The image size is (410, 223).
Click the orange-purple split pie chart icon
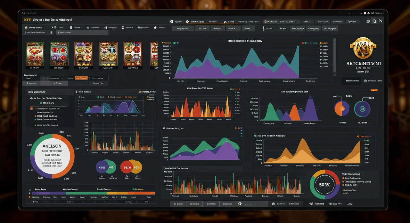(342, 109)
